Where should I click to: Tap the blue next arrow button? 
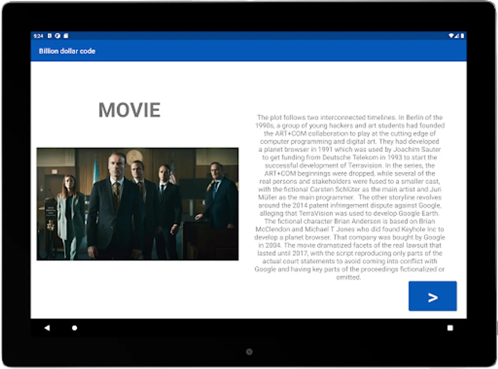(432, 296)
